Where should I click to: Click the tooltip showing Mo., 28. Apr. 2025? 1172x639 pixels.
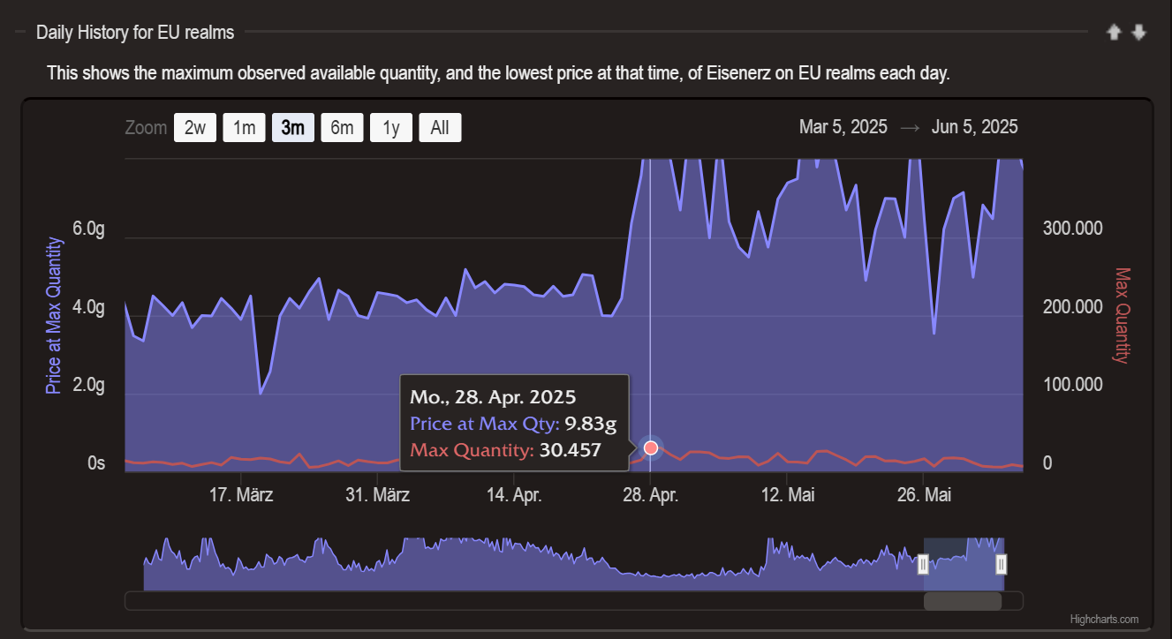(515, 422)
